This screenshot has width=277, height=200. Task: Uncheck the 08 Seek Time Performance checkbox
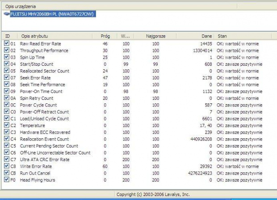[7, 84]
